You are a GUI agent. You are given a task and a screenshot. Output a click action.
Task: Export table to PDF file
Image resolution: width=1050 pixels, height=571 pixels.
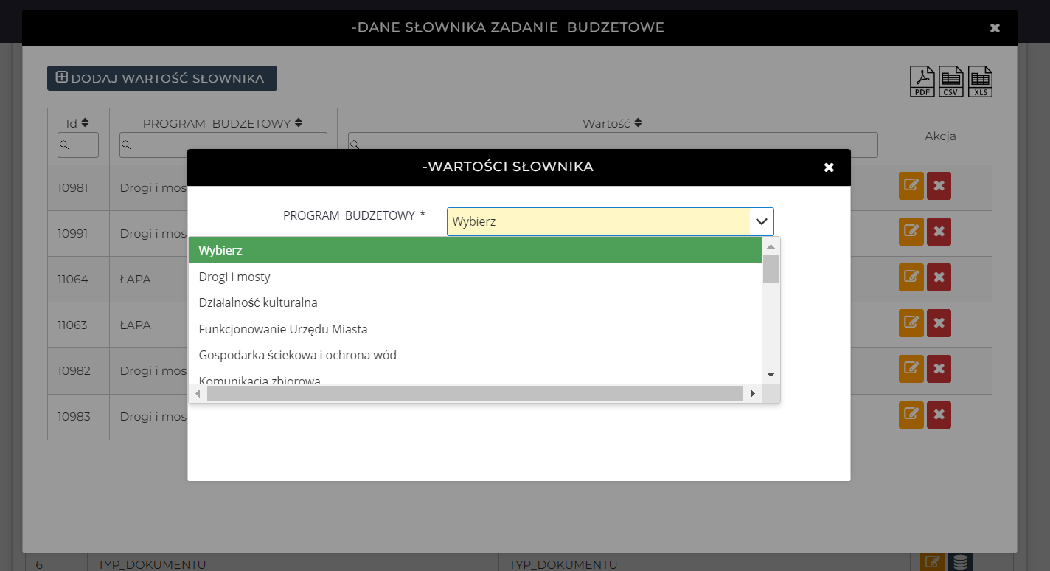922,82
